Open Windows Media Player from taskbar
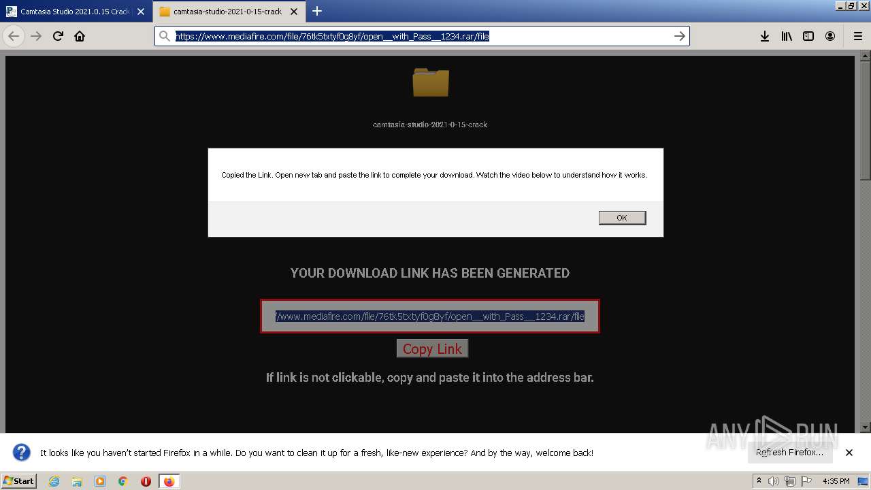 click(x=100, y=481)
